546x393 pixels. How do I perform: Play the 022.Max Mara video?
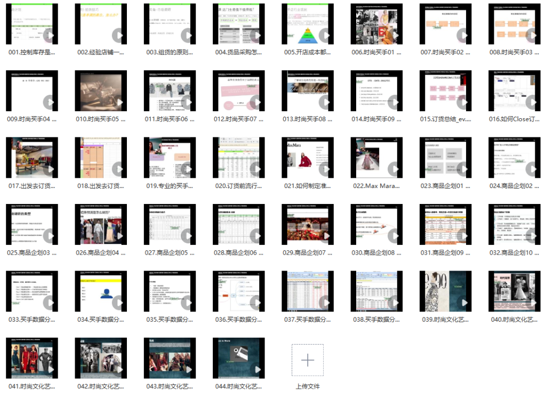coord(395,169)
